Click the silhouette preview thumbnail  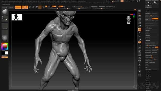click(x=17, y=17)
